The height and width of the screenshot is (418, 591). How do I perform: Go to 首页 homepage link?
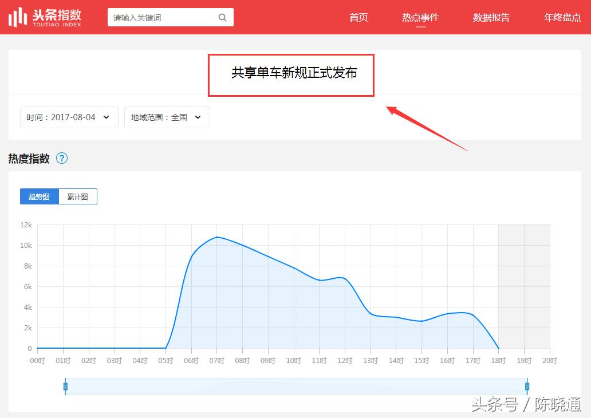(358, 17)
